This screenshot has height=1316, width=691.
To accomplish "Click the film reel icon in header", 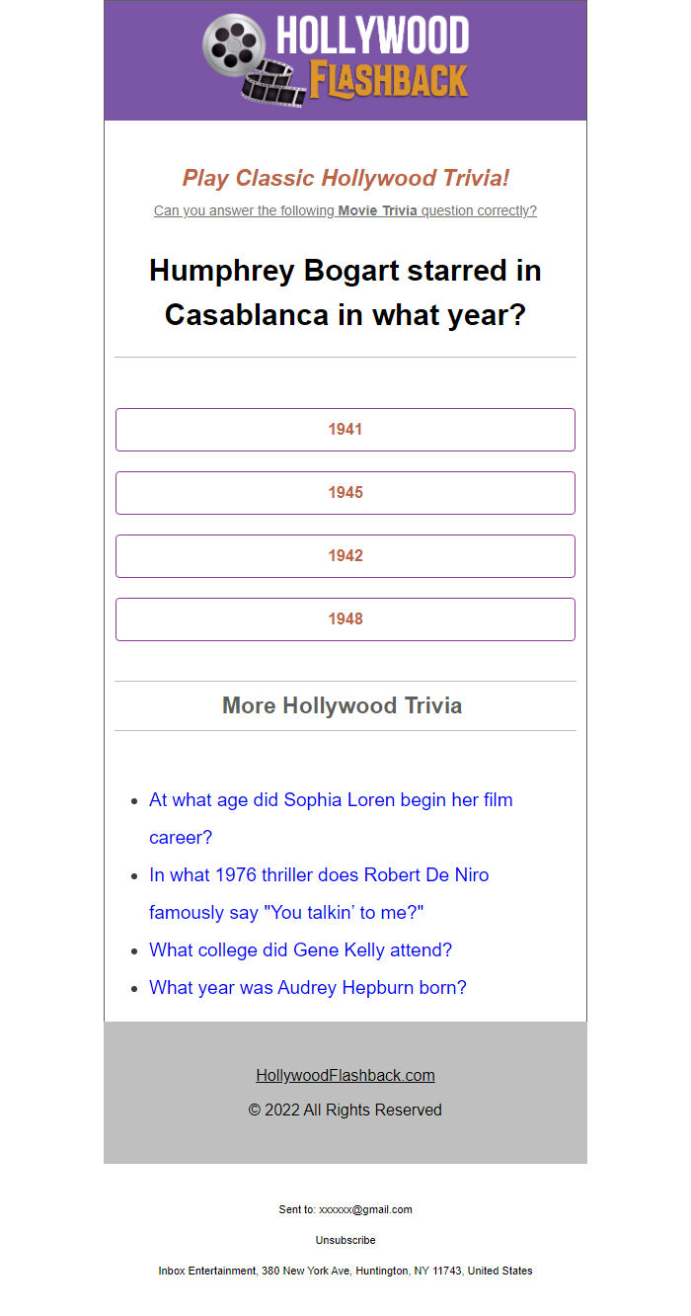I will point(235,44).
